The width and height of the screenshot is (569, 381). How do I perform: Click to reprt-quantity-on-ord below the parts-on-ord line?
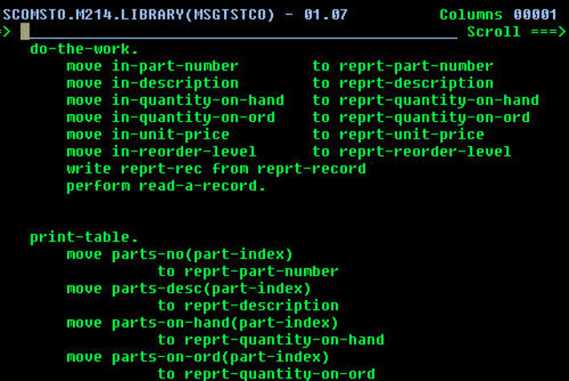pyautogui.click(x=266, y=374)
